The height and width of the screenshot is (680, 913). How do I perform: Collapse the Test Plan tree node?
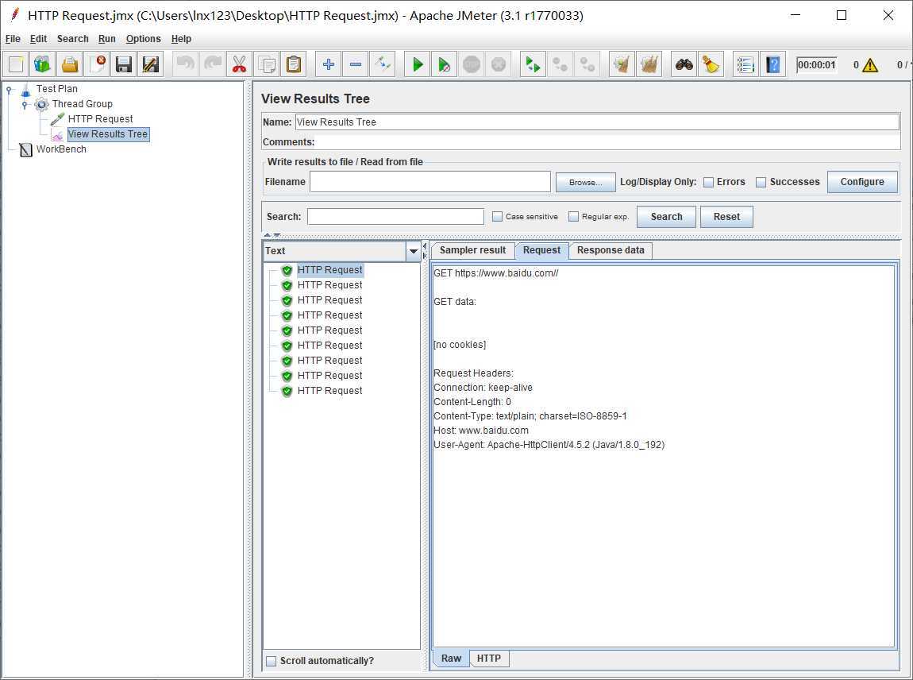[x=10, y=89]
